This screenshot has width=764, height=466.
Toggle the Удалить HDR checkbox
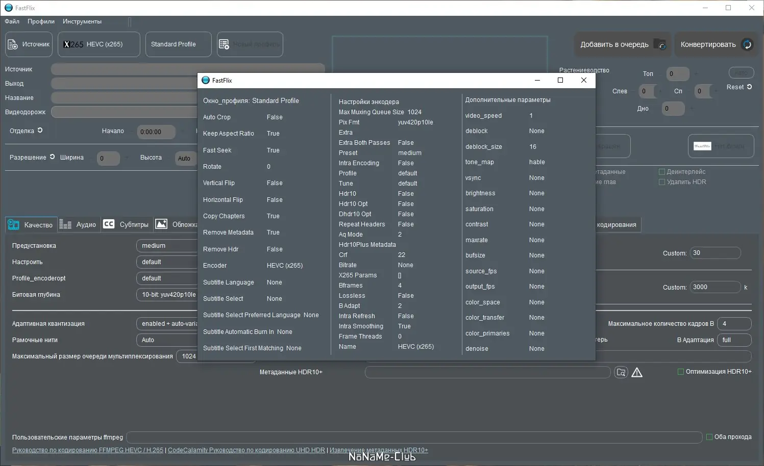click(662, 182)
